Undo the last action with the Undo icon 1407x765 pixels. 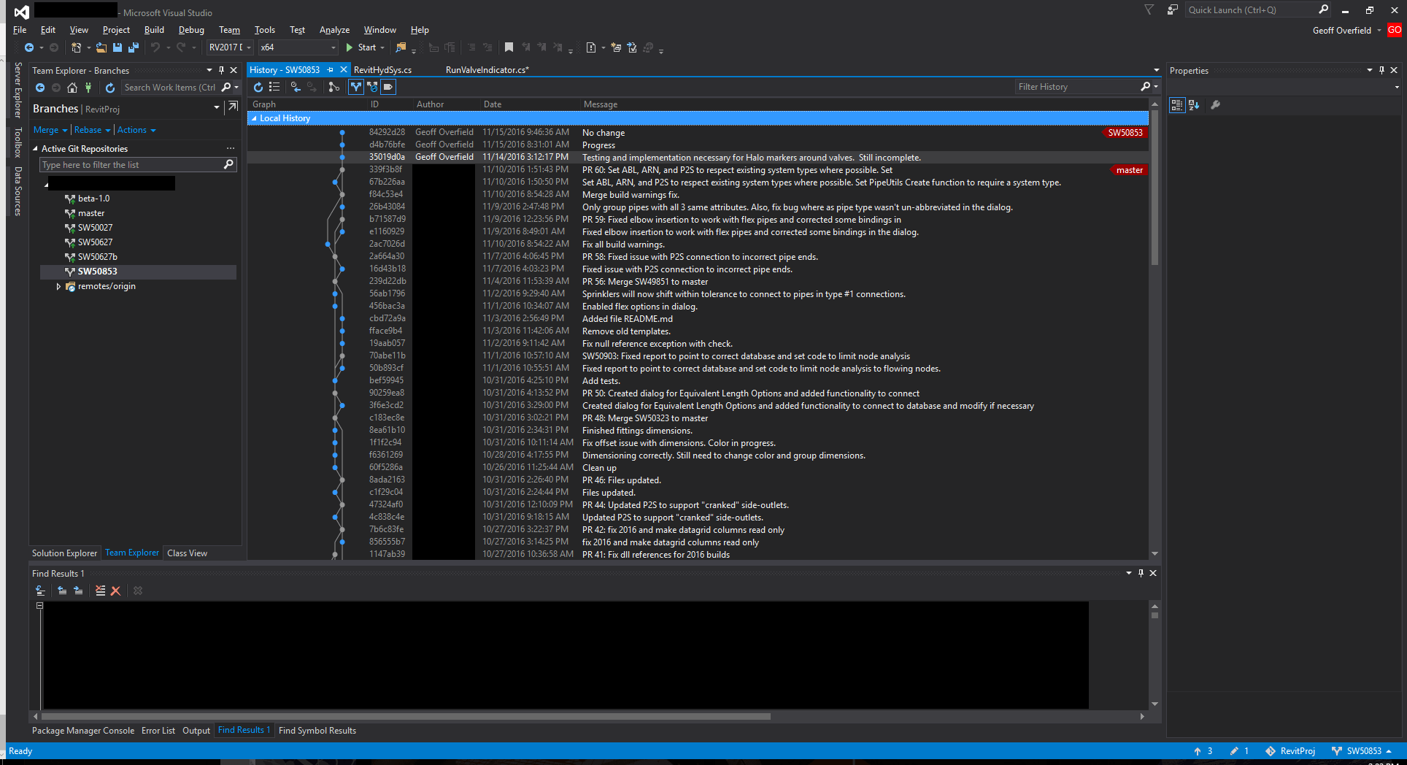(x=155, y=47)
